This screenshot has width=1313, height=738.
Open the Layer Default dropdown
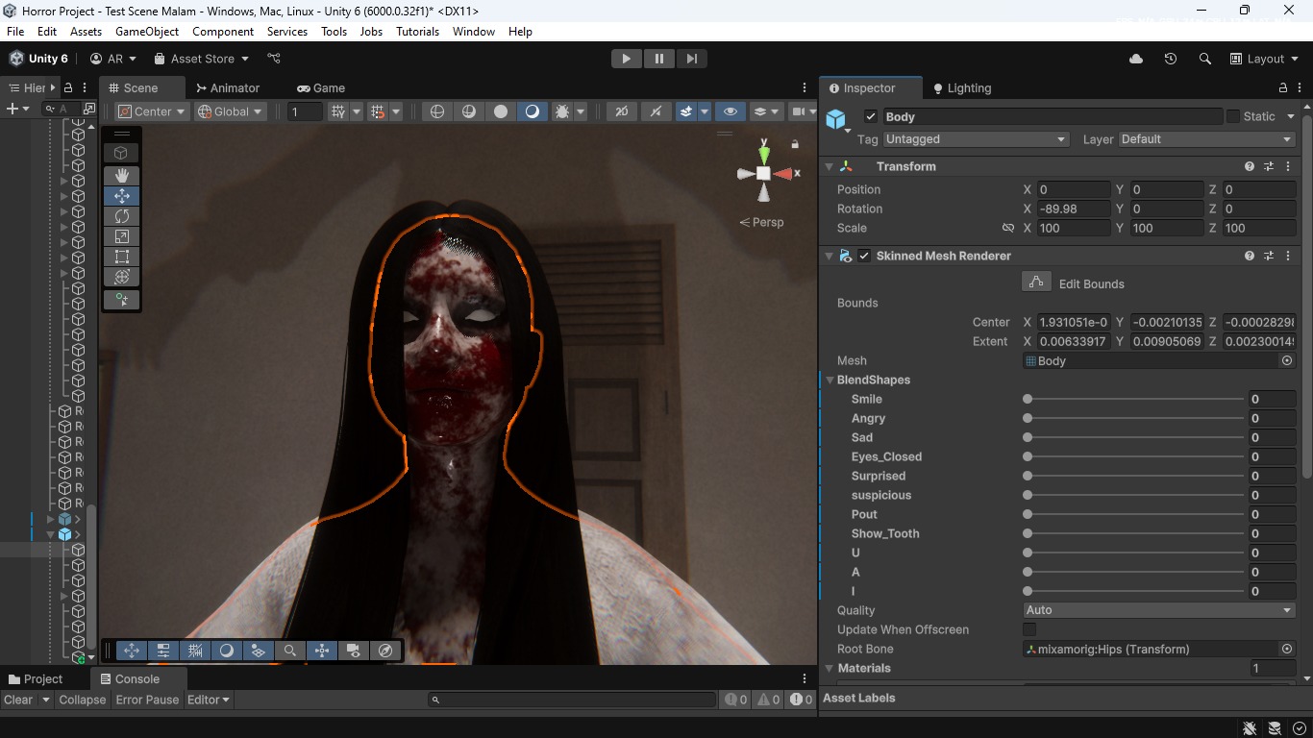[1206, 139]
